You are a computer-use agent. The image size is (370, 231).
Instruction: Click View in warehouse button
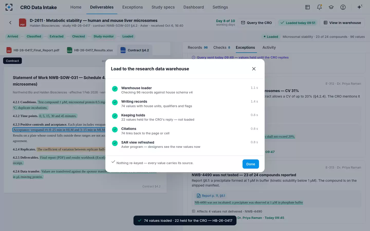342,23
